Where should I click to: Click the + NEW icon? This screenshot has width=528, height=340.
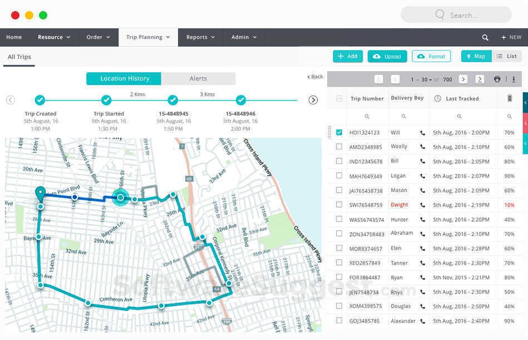click(510, 37)
